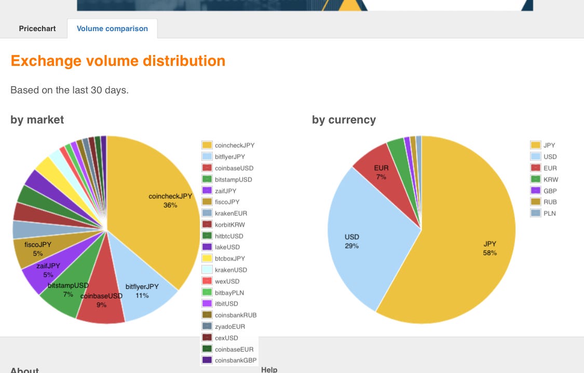Click the wexUSD legend color swatch
584x373 pixels.
(x=207, y=281)
